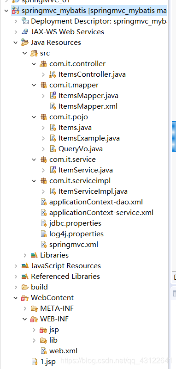Collapse the com.it.service package
Viewport: 176px width, 369px height.
click(34, 160)
